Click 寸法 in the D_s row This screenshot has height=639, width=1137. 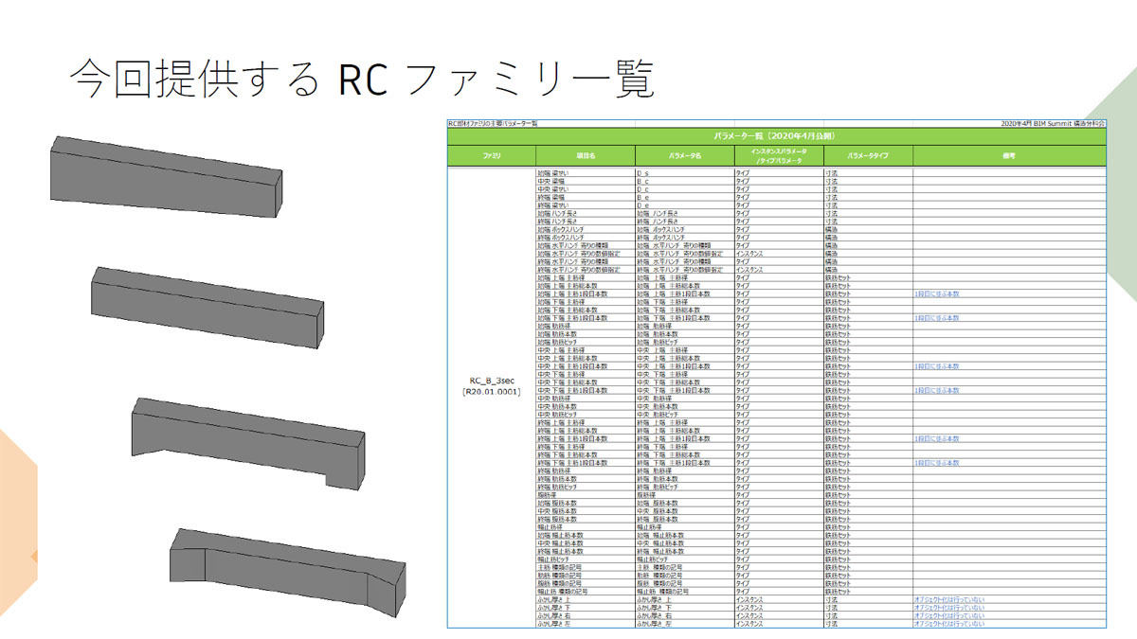[x=831, y=174]
